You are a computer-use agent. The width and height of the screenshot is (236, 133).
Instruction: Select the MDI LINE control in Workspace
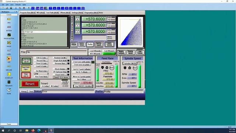9,66
